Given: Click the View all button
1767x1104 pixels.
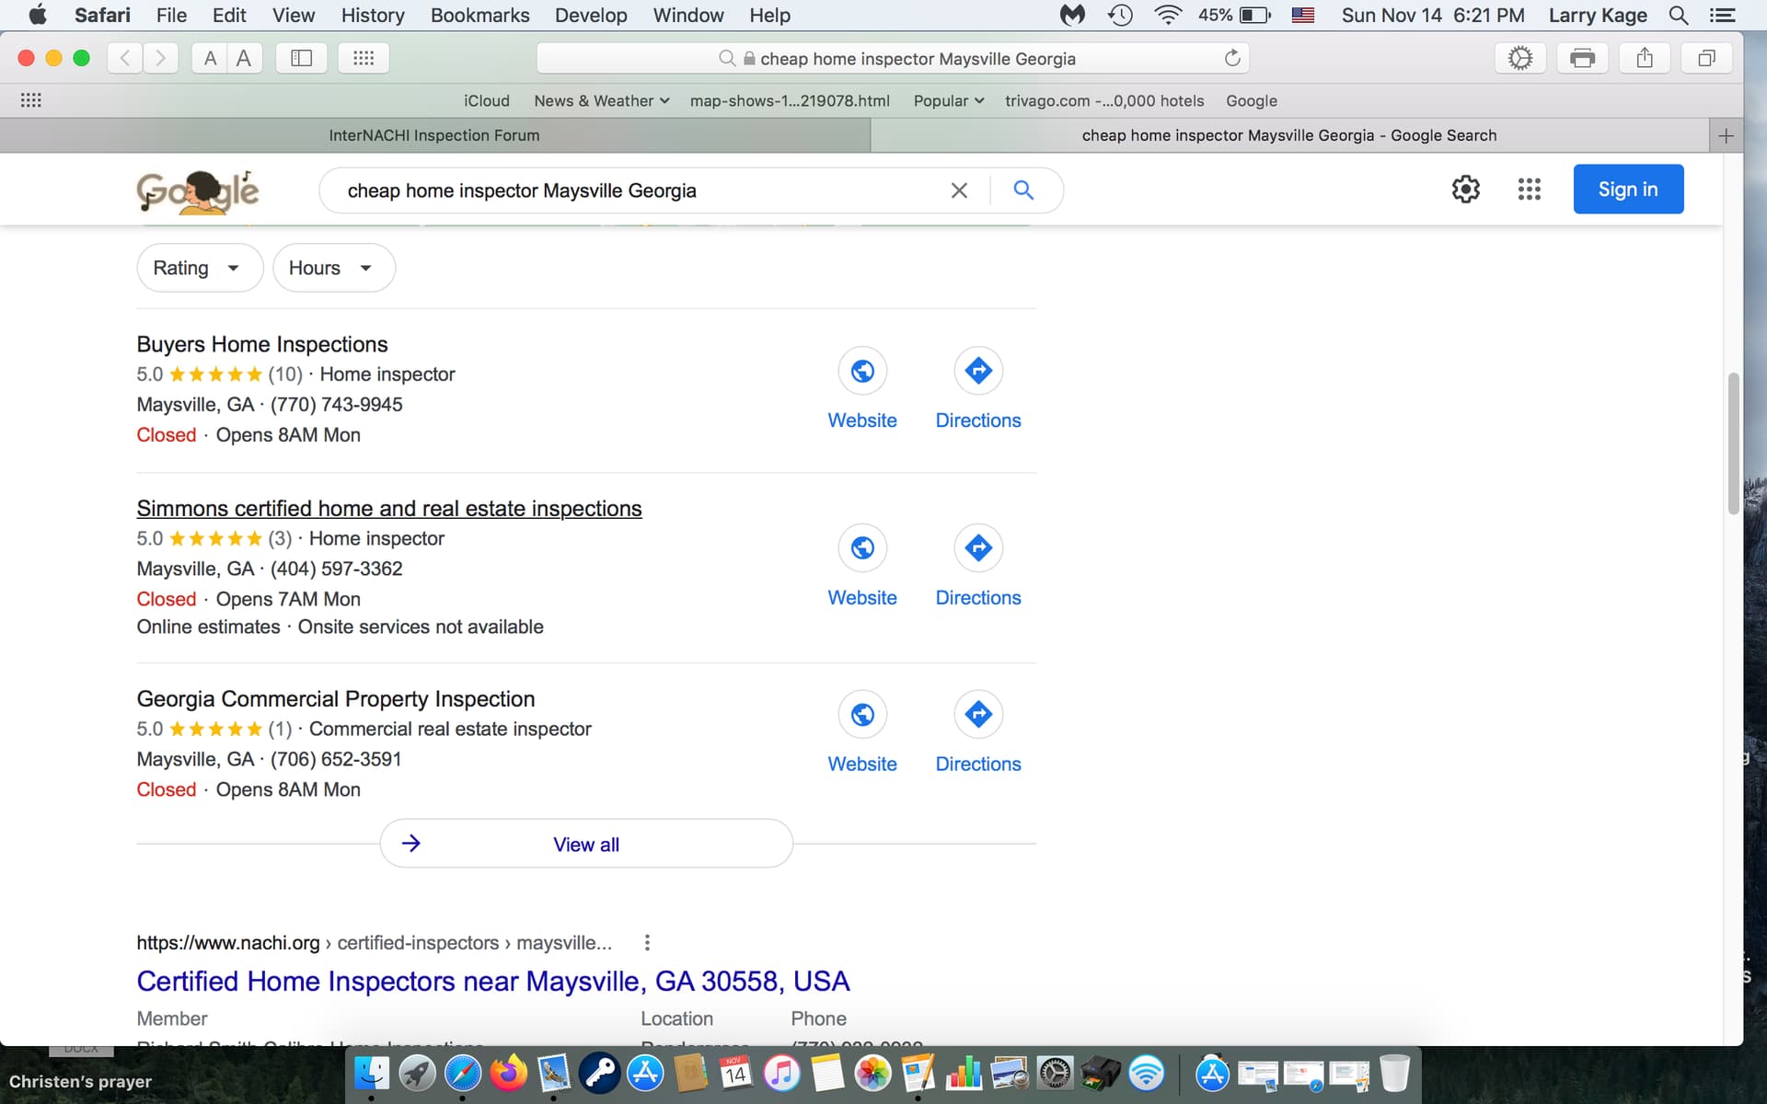Looking at the screenshot, I should pos(586,844).
